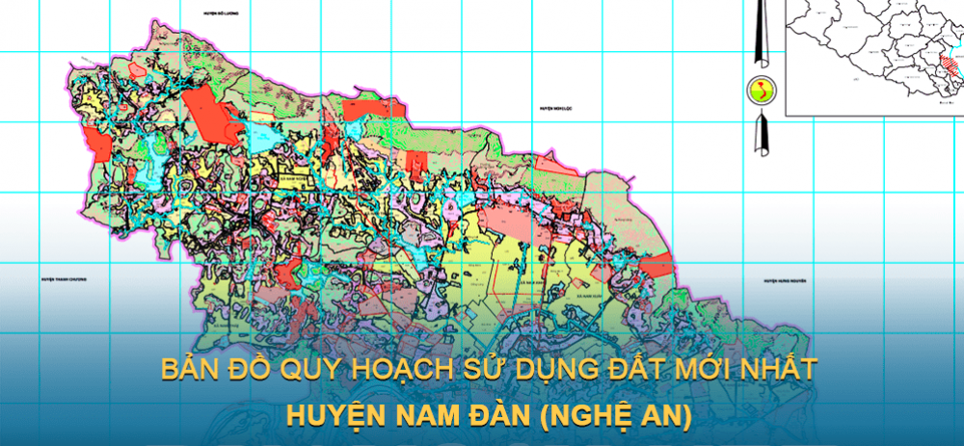Click the title 'BẢN ĐỒ QUY HOẠCH SỬ DỤNG ĐẤT MỚI NHẤT'
The image size is (964, 446).
pos(490,370)
